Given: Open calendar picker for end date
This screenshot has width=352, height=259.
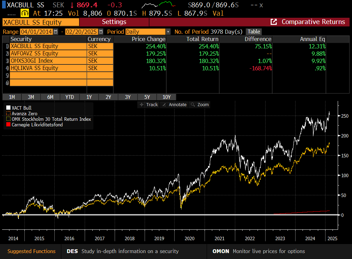Looking at the screenshot, I should 98,32.
